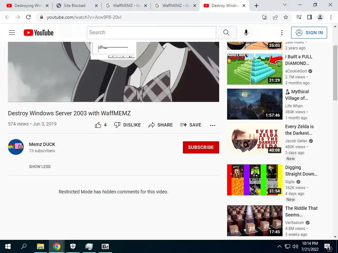This screenshot has height=253, width=338.
Task: Start voice search with microphone icon
Action: [x=246, y=33]
